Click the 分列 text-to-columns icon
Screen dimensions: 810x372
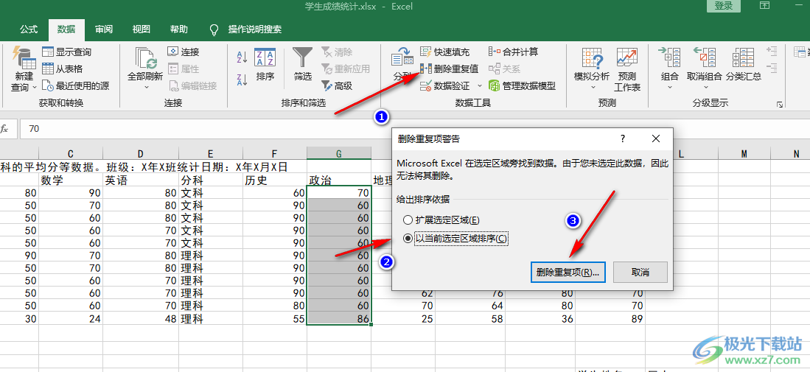(x=401, y=56)
